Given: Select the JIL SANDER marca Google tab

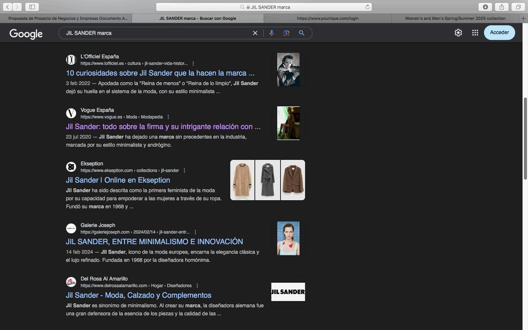Looking at the screenshot, I should click(198, 18).
